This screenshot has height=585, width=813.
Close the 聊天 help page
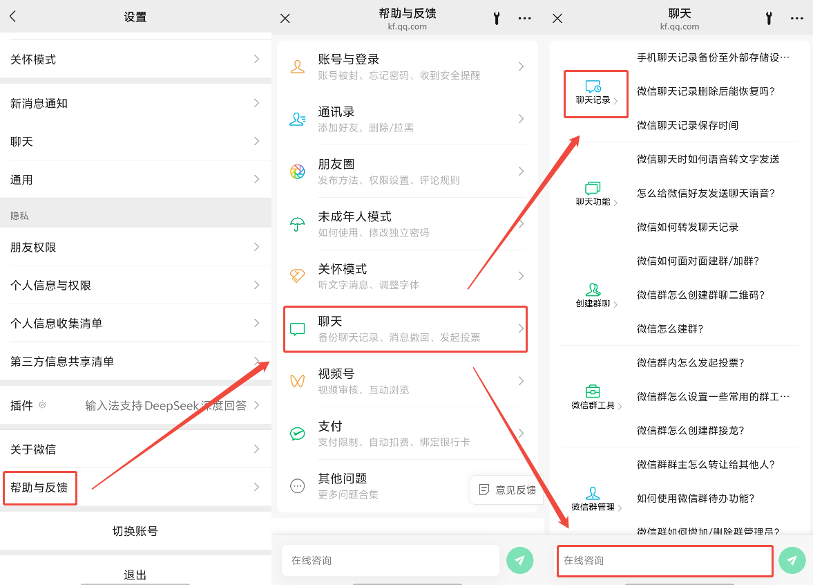click(557, 19)
